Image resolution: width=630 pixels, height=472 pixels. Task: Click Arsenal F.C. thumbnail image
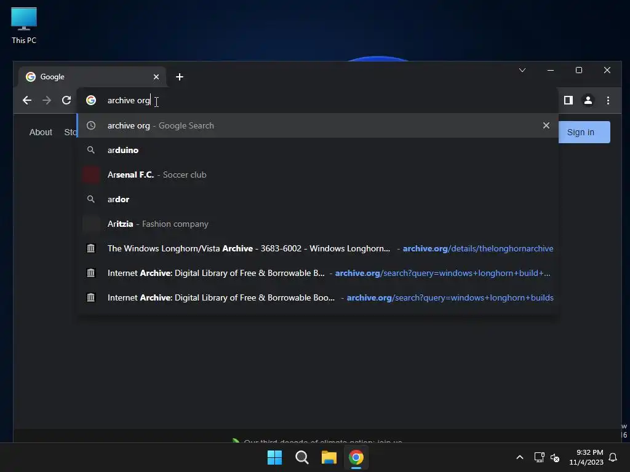coord(91,175)
